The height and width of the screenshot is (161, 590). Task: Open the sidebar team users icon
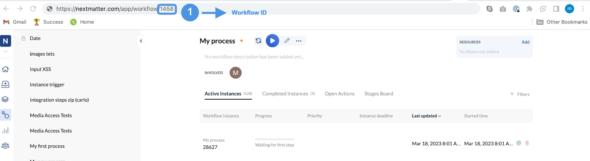pos(6,146)
